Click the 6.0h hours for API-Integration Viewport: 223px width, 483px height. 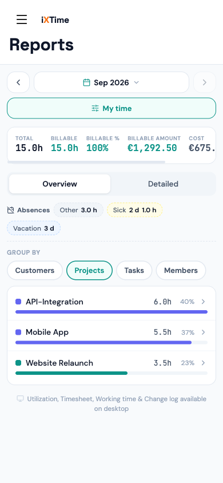162,302
